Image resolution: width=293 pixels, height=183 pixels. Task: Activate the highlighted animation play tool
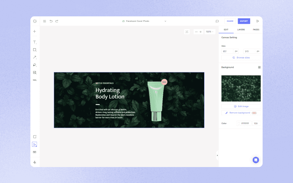(x=35, y=144)
